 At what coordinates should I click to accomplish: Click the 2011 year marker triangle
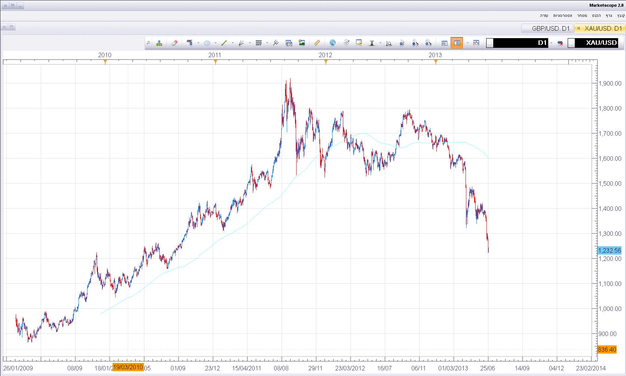(215, 62)
